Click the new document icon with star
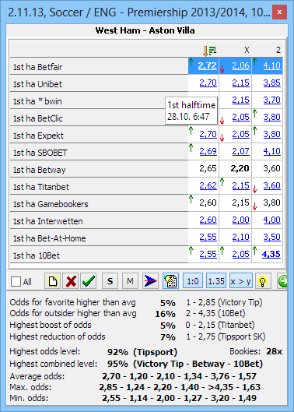The height and width of the screenshot is (412, 294). pyautogui.click(x=53, y=281)
